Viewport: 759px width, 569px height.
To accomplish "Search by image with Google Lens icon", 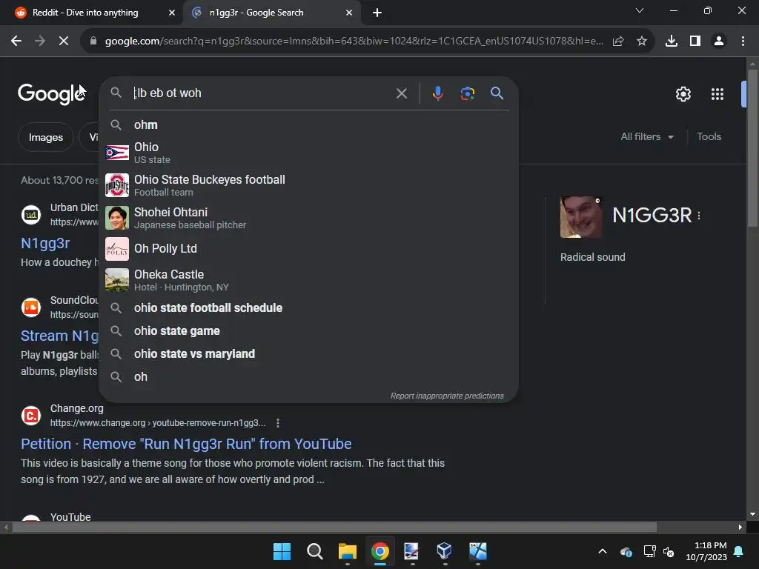I will pos(467,93).
